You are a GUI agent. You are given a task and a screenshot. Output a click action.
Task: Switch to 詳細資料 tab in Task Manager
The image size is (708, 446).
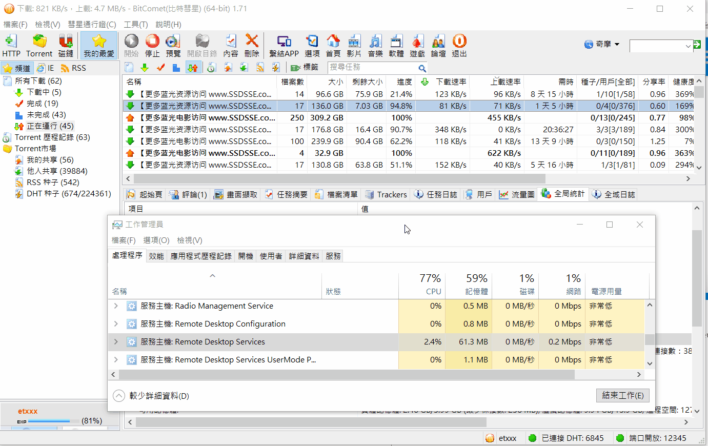pyautogui.click(x=304, y=256)
